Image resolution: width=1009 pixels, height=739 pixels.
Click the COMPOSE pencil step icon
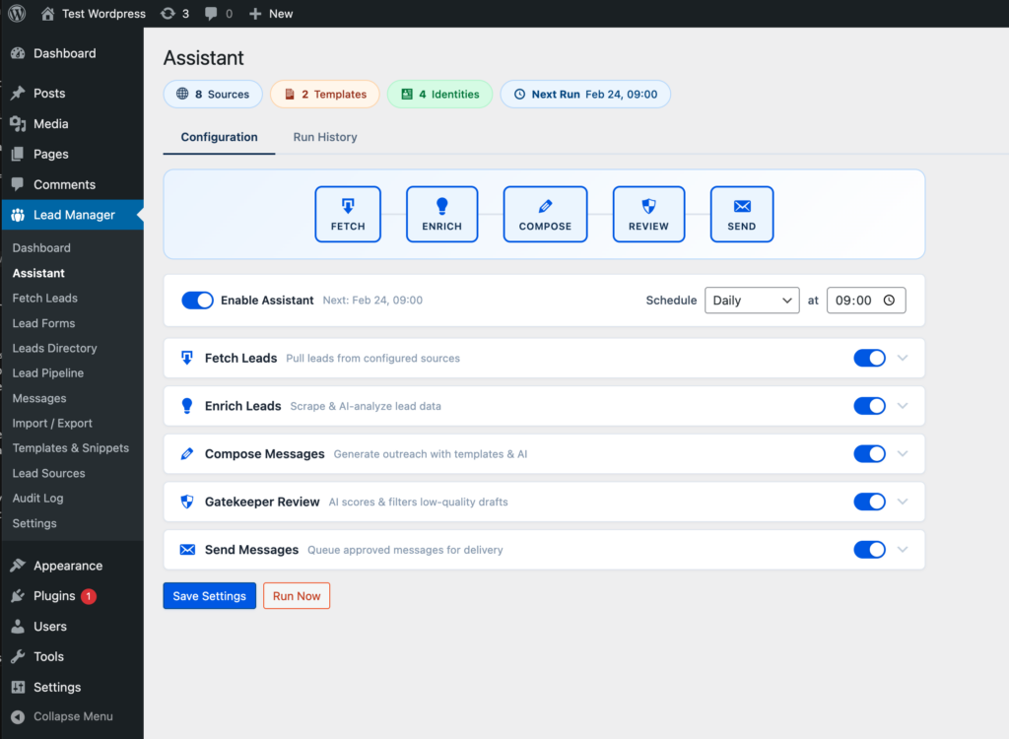[545, 214]
